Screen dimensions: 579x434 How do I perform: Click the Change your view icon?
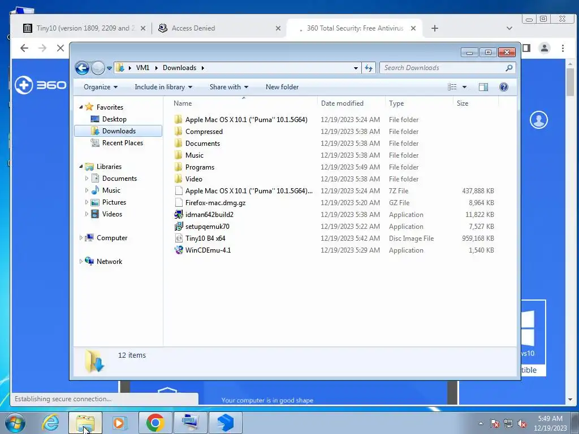(x=452, y=87)
